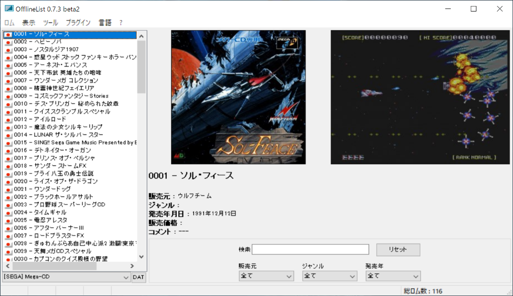
Task: Click the list's scroll up arrow
Action: coord(141,36)
